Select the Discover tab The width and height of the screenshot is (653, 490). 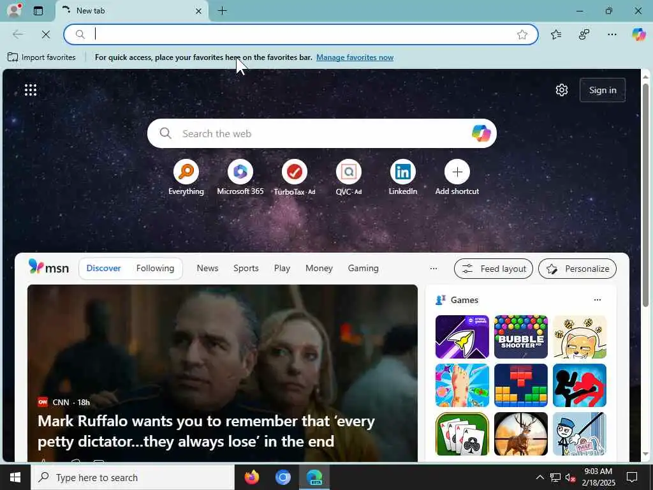coord(104,269)
